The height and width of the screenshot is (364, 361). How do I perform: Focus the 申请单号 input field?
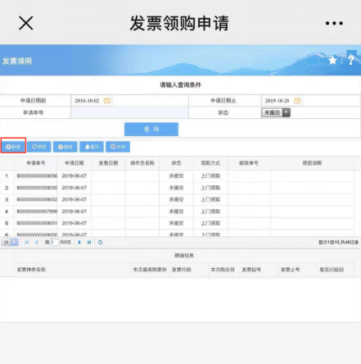pos(129,112)
